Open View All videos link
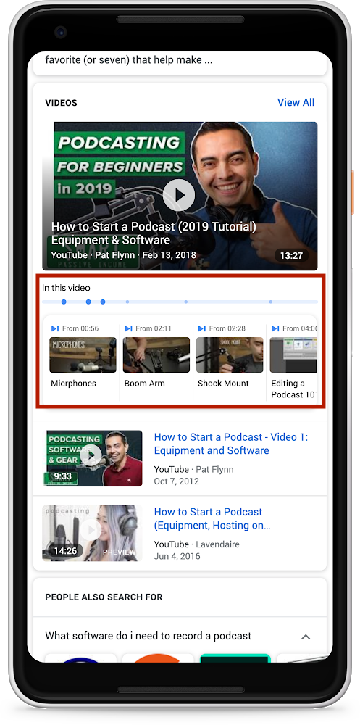The width and height of the screenshot is (360, 725). (x=296, y=102)
